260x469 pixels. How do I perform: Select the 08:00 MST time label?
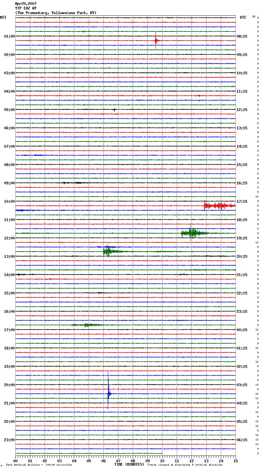pos(9,165)
